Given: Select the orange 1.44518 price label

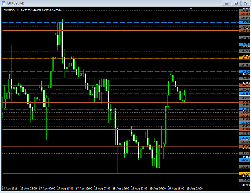Looking at the screenshot, I should coord(245,58).
